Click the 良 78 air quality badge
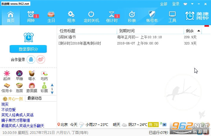The image size is (211, 136). 153,125
